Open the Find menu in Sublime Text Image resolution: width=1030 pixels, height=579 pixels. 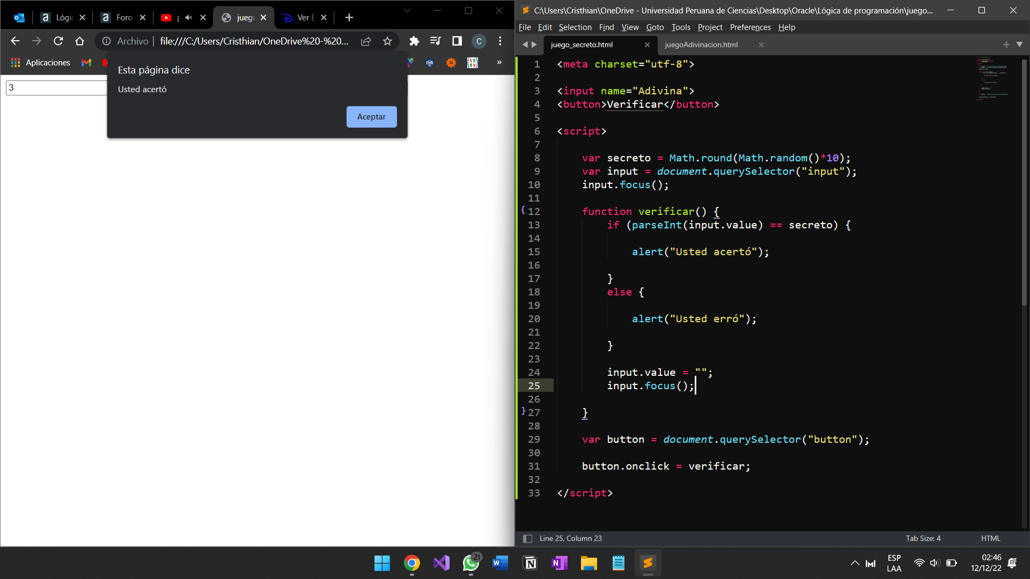click(606, 27)
